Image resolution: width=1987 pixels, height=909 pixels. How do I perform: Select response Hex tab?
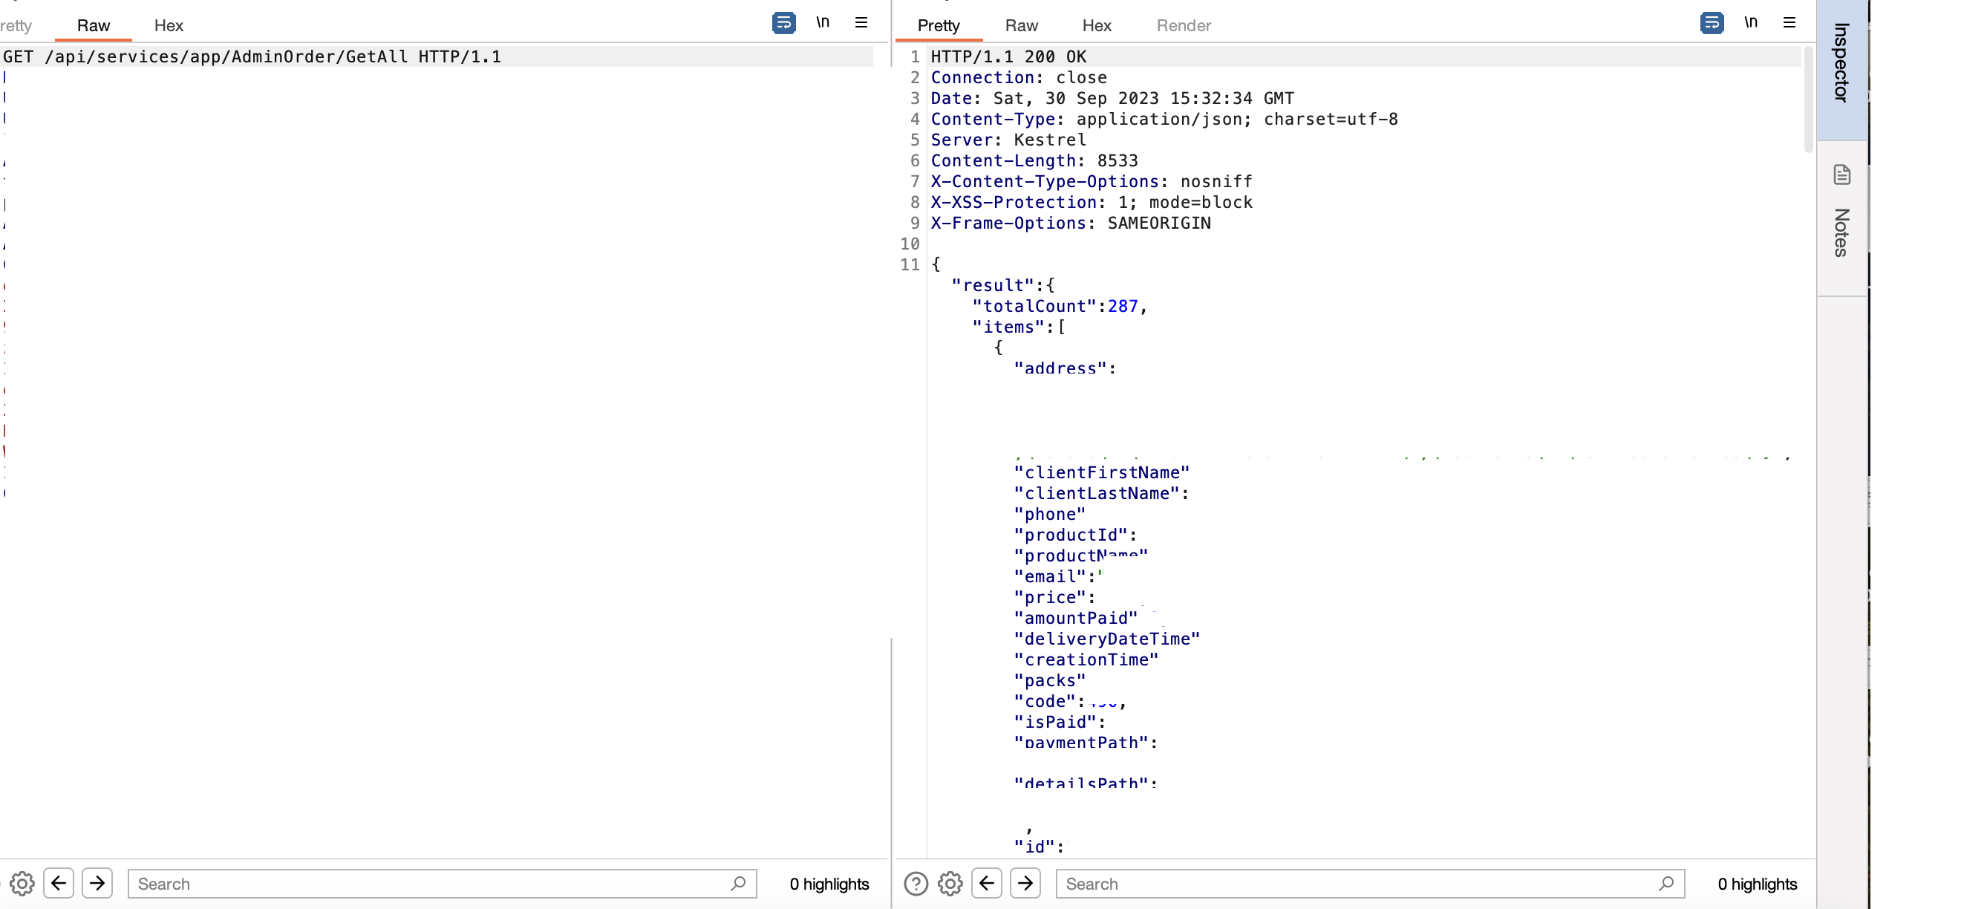click(1096, 25)
